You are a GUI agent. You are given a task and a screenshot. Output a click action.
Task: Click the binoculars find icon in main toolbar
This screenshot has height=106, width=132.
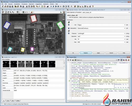(x=48, y=6)
